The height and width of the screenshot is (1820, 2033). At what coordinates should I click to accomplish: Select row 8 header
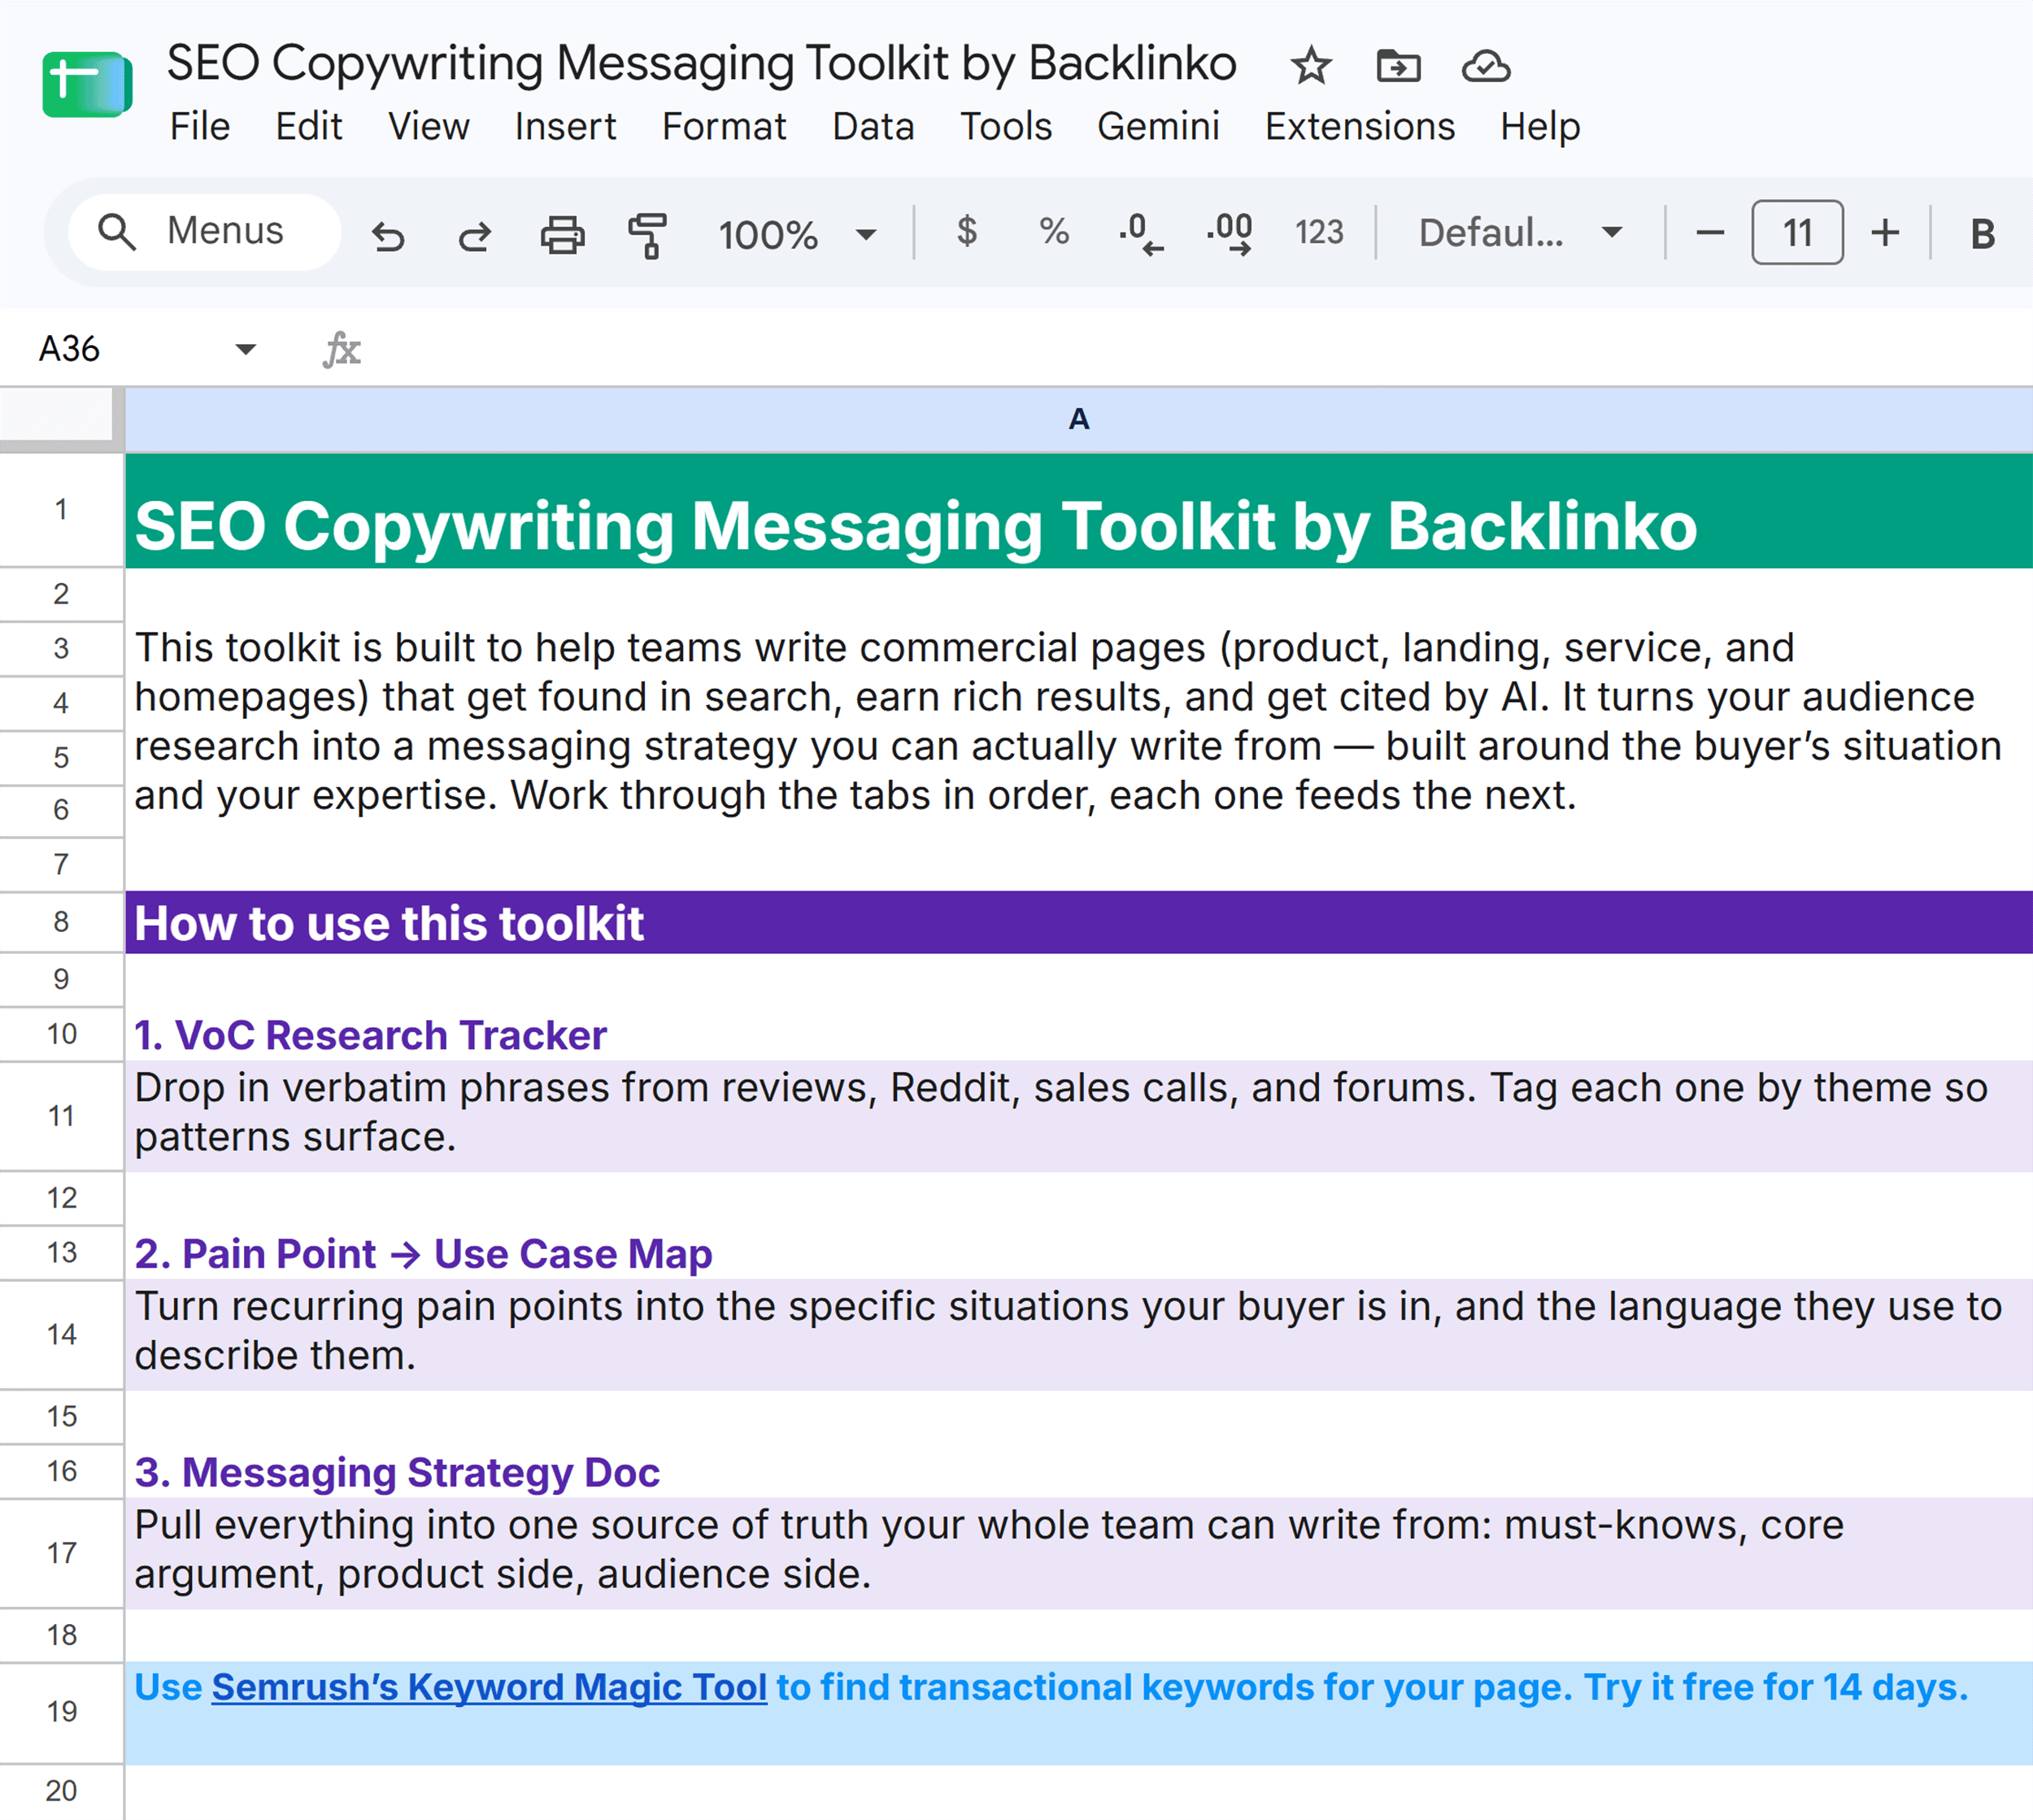click(x=61, y=922)
